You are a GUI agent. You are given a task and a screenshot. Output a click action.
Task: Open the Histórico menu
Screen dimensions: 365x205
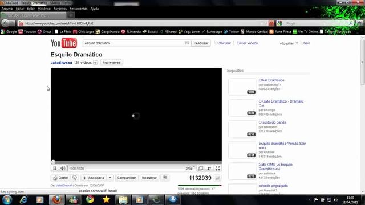(44, 9)
